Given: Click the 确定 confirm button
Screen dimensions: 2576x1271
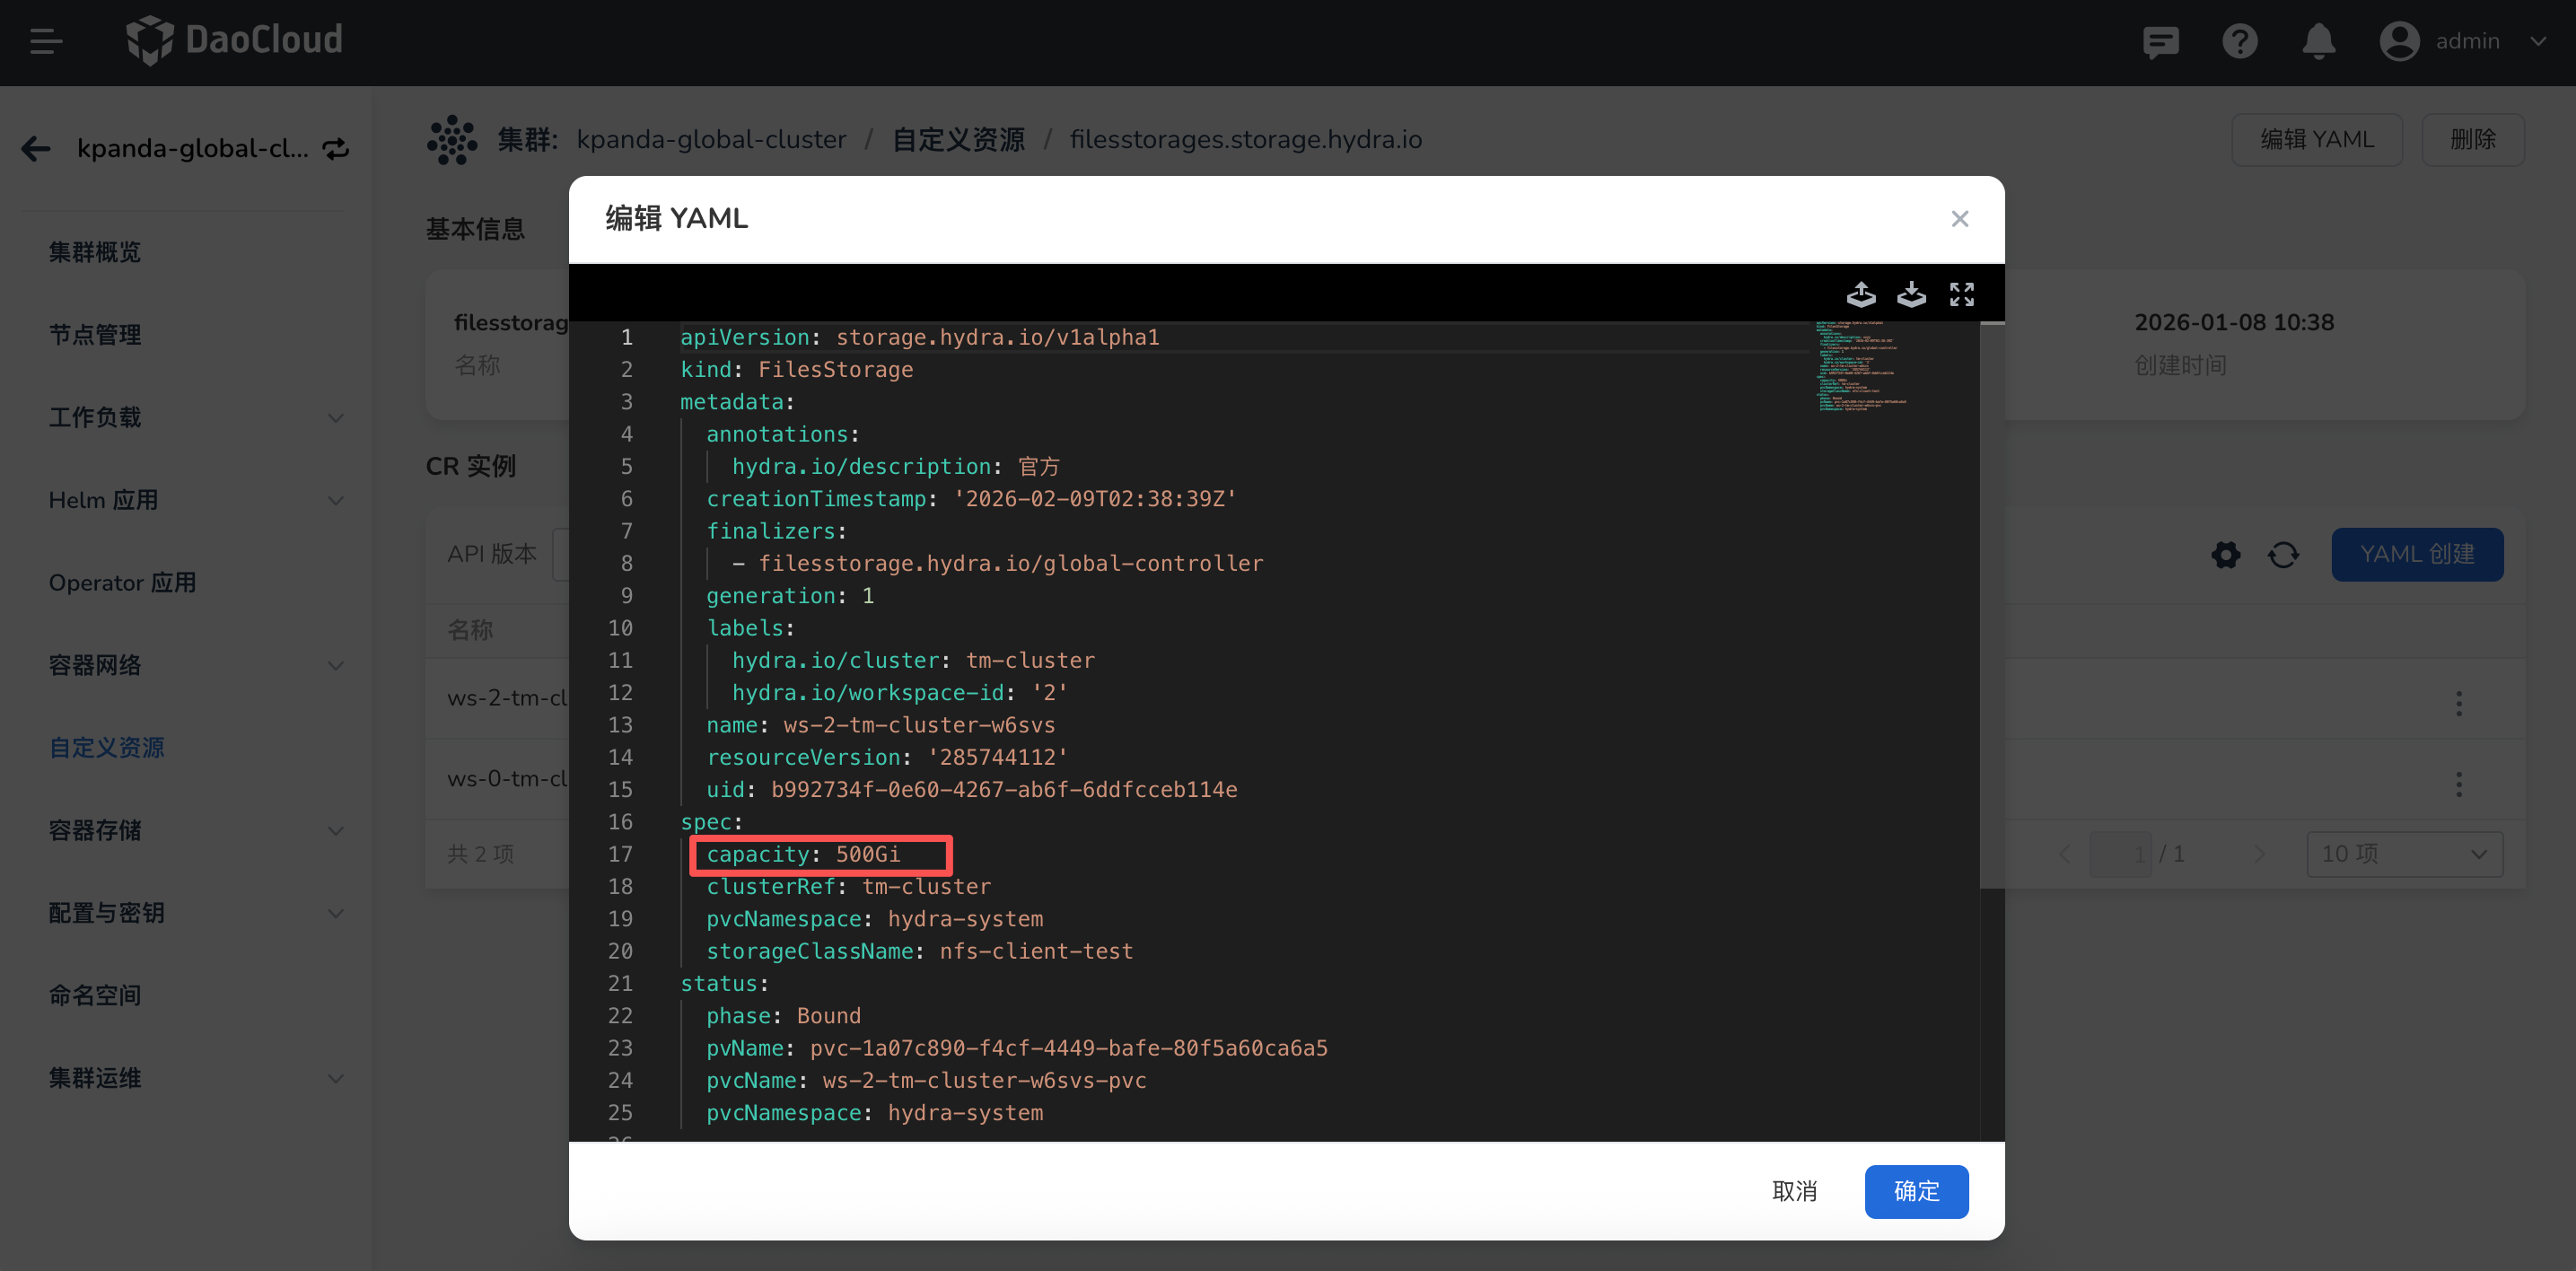Looking at the screenshot, I should [x=1915, y=1191].
